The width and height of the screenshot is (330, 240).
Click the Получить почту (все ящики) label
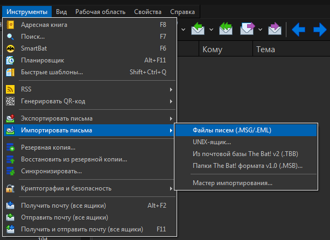pyautogui.click(x=64, y=206)
